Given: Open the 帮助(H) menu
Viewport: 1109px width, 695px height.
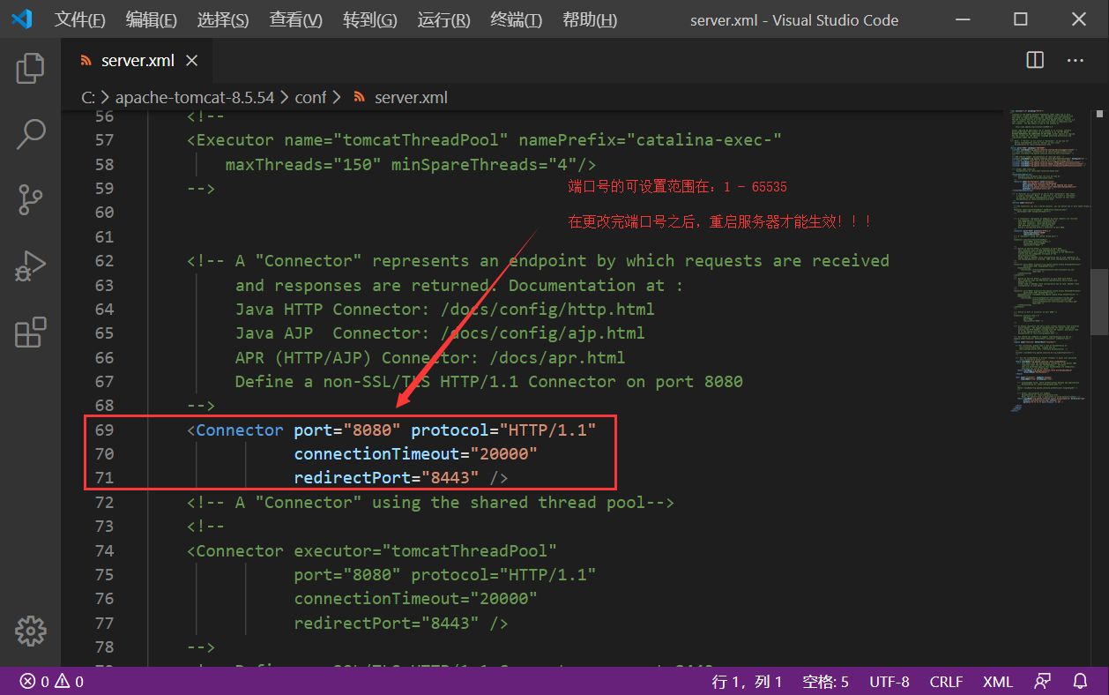Looking at the screenshot, I should pyautogui.click(x=590, y=19).
